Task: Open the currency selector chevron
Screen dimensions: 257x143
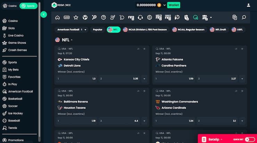Action: coord(164,5)
